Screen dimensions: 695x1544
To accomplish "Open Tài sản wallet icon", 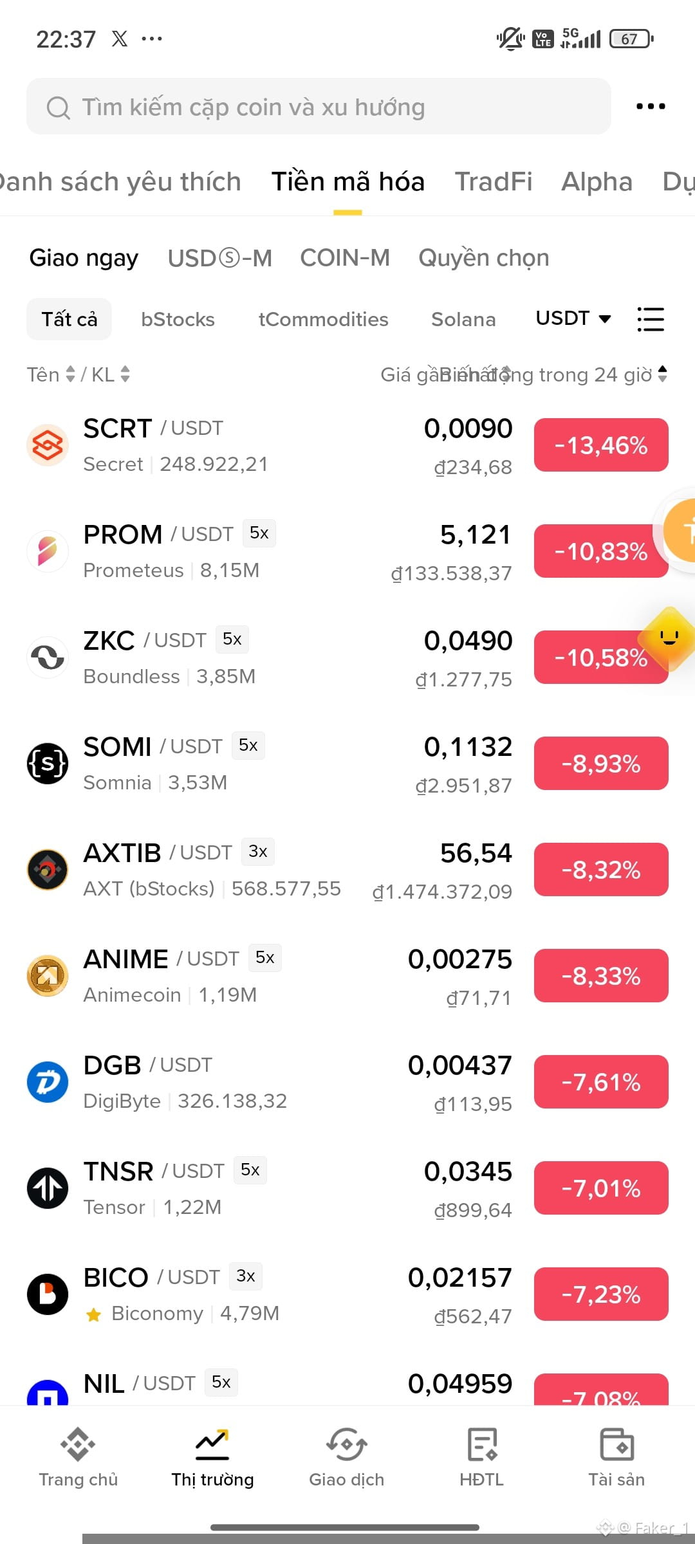I will point(616,1444).
